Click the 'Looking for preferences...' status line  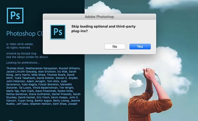point(23,63)
